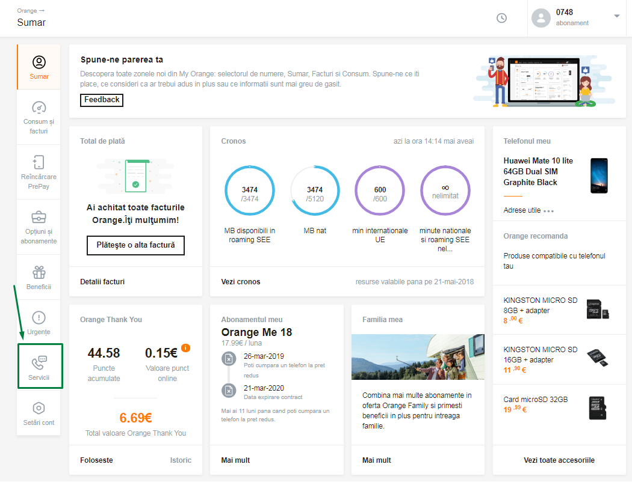Open Urgențe exclamation icon
632x482 pixels.
click(39, 317)
